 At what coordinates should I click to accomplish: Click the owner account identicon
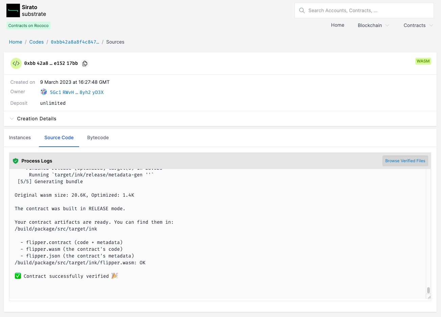(44, 92)
